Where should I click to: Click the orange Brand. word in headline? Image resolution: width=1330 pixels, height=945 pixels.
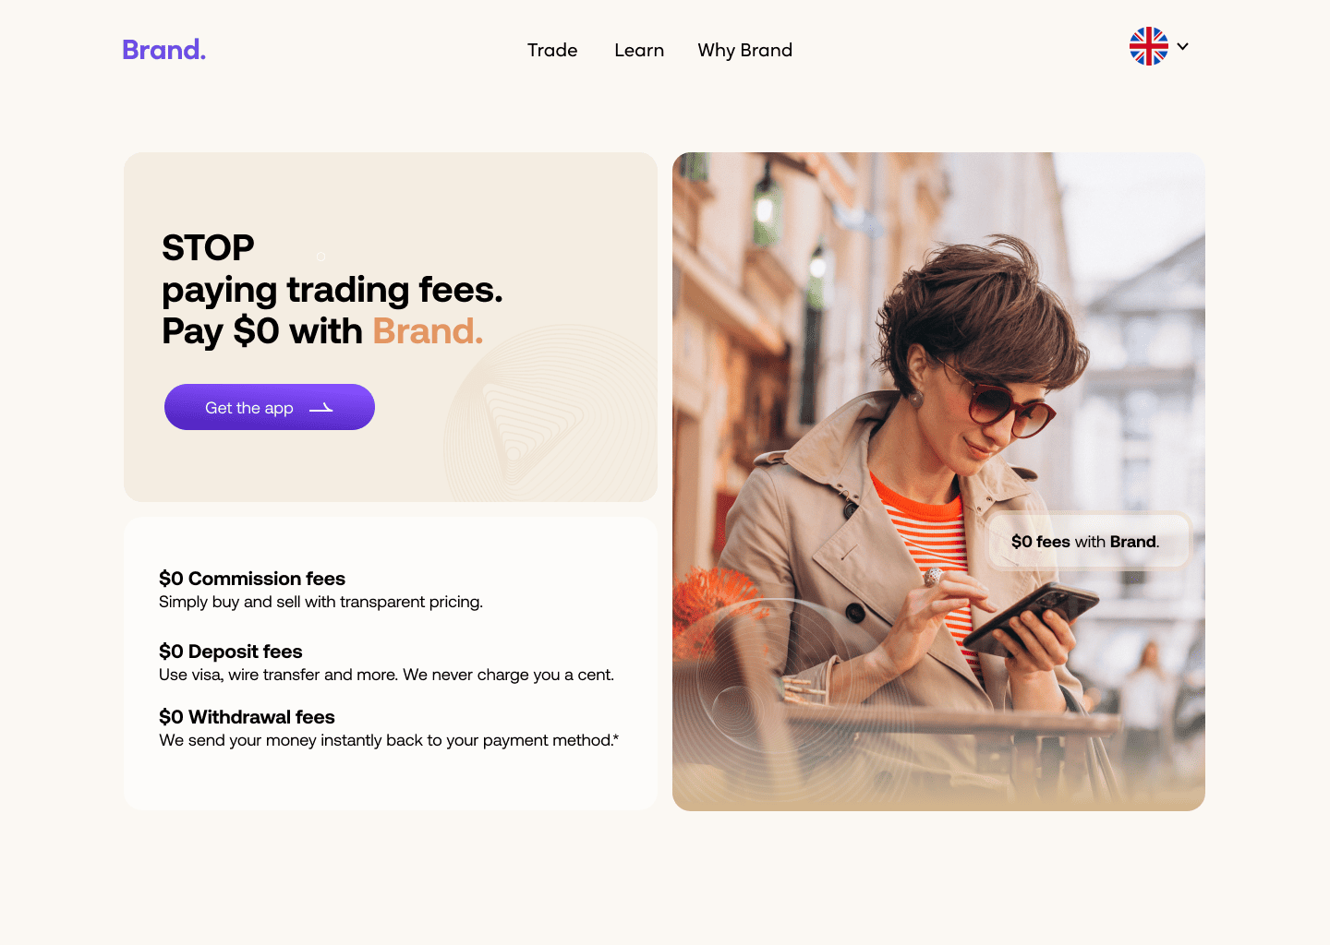428,331
